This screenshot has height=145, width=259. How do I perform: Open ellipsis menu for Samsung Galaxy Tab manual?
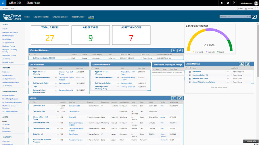coord(228,75)
